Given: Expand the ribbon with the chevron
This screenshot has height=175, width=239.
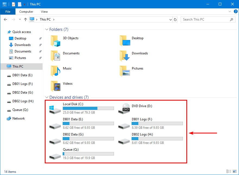Looking at the screenshot, I should 230,12.
